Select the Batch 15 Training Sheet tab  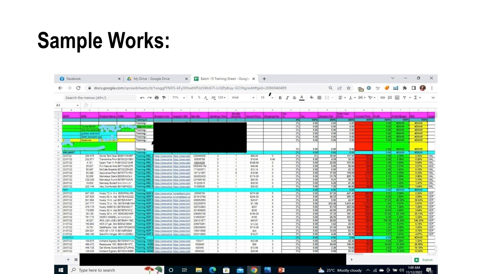pyautogui.click(x=224, y=79)
